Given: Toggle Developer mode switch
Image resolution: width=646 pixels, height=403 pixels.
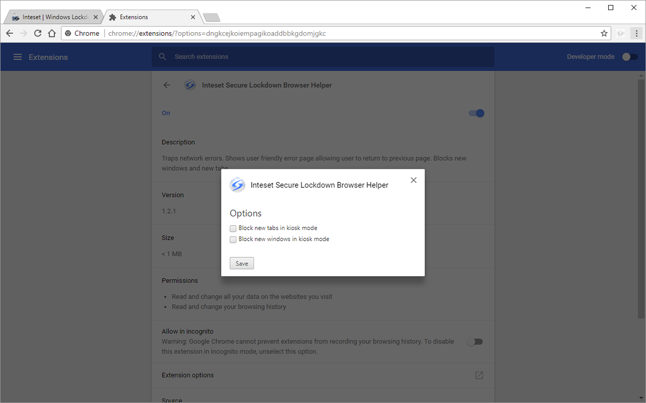Looking at the screenshot, I should tap(630, 57).
